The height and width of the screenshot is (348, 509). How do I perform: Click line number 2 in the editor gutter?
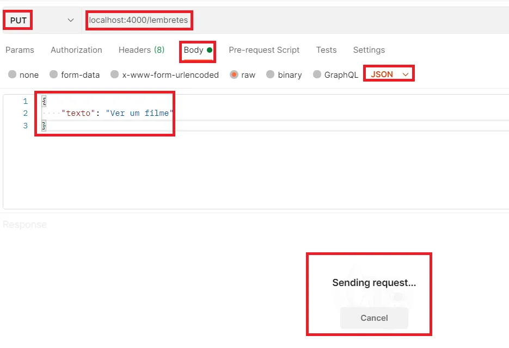[26, 113]
